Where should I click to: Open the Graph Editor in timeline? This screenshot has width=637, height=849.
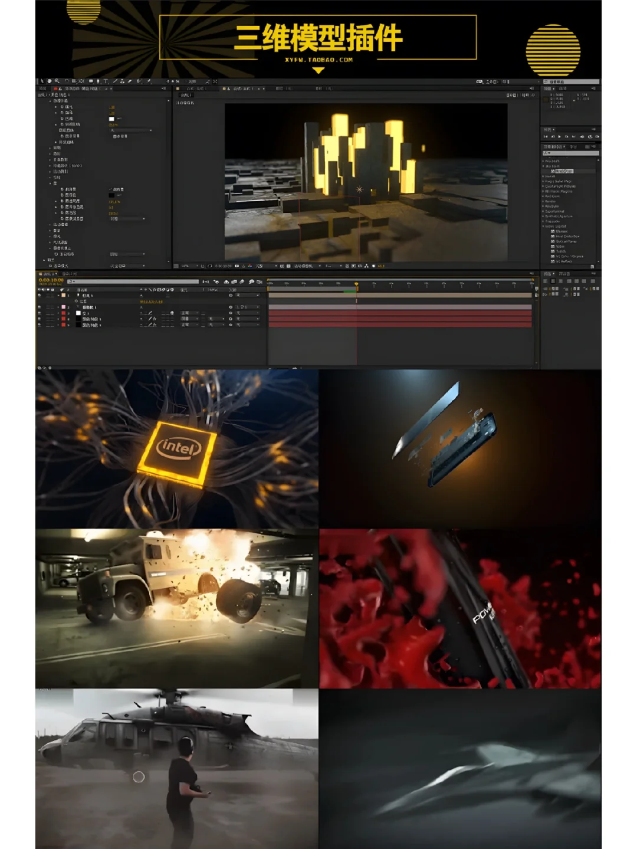point(259,281)
